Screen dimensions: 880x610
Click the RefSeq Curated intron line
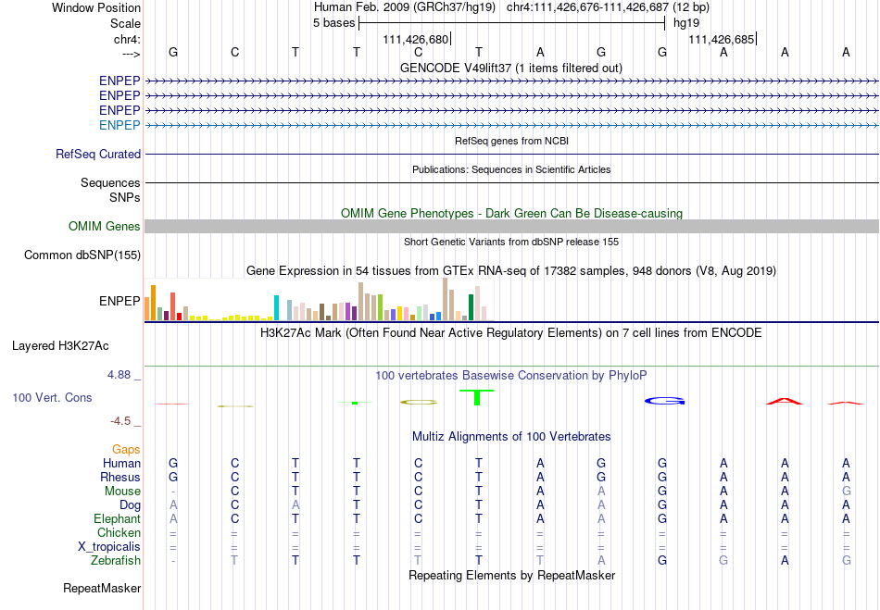[511, 155]
